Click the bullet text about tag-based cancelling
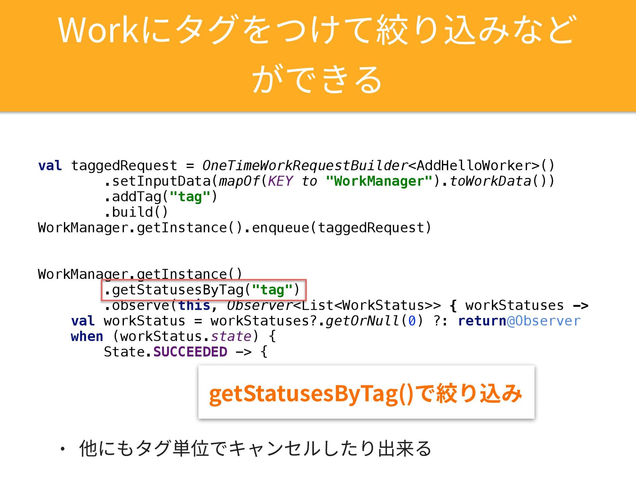Image resolution: width=636 pixels, height=477 pixels. pyautogui.click(x=255, y=449)
